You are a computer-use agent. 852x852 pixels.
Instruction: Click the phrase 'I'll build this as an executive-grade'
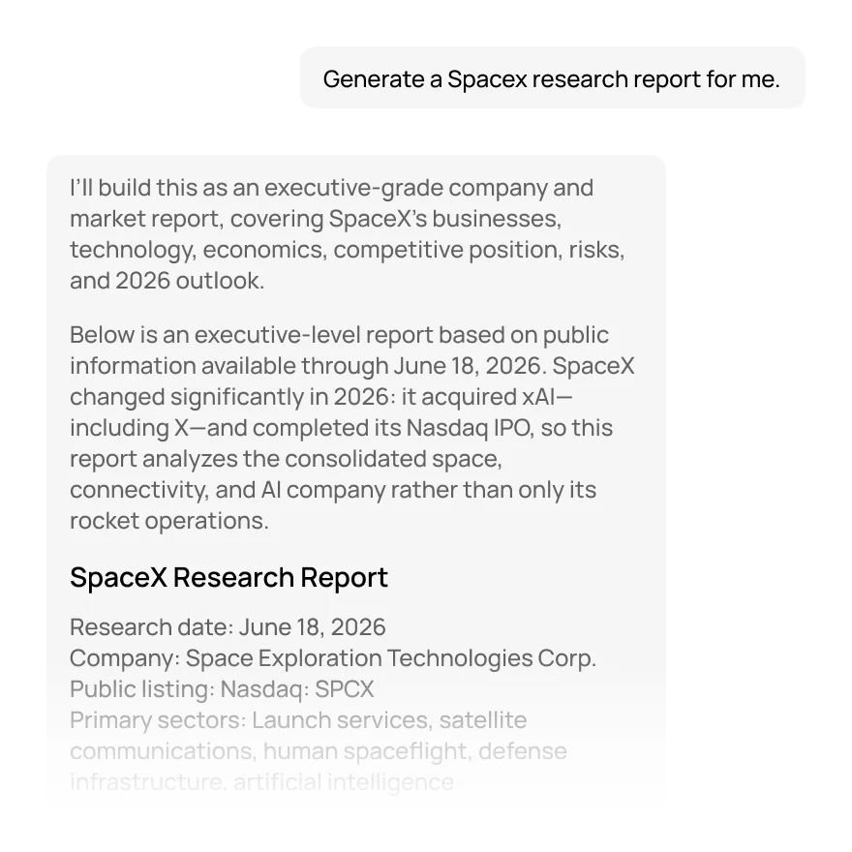[257, 188]
